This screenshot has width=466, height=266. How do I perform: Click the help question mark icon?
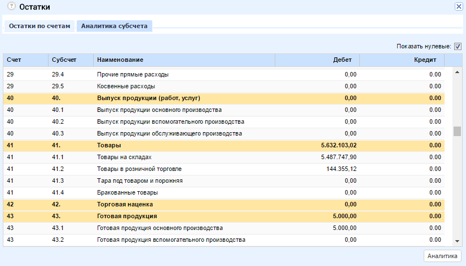pos(11,6)
